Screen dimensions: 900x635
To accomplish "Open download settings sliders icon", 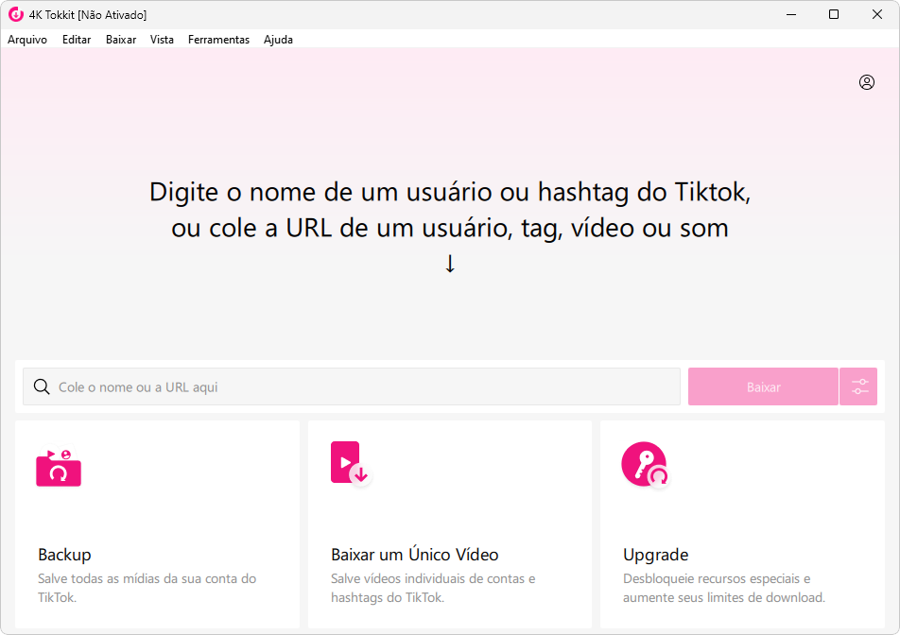I will pyautogui.click(x=859, y=386).
